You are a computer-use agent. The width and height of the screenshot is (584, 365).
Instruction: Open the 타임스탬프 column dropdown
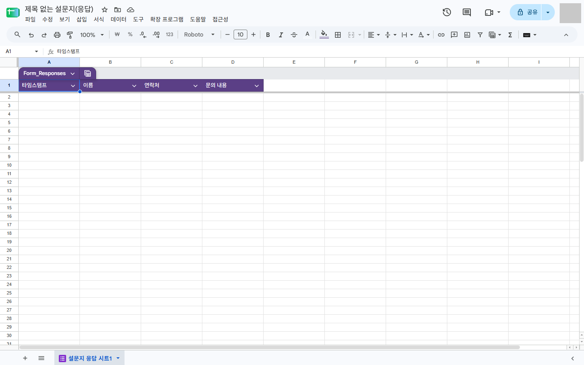(x=73, y=86)
